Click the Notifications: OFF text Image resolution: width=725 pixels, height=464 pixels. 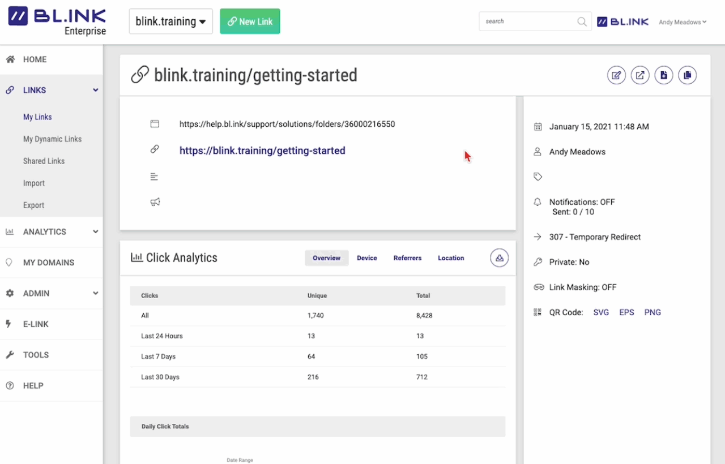pos(582,202)
